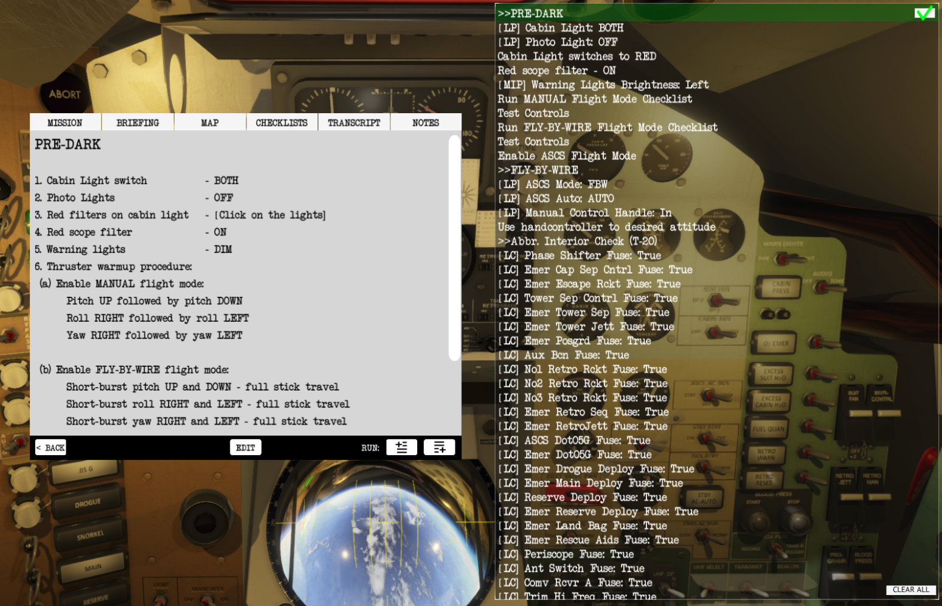
Task: Select the >>FLY-BY-WIRE section header
Action: coord(538,170)
